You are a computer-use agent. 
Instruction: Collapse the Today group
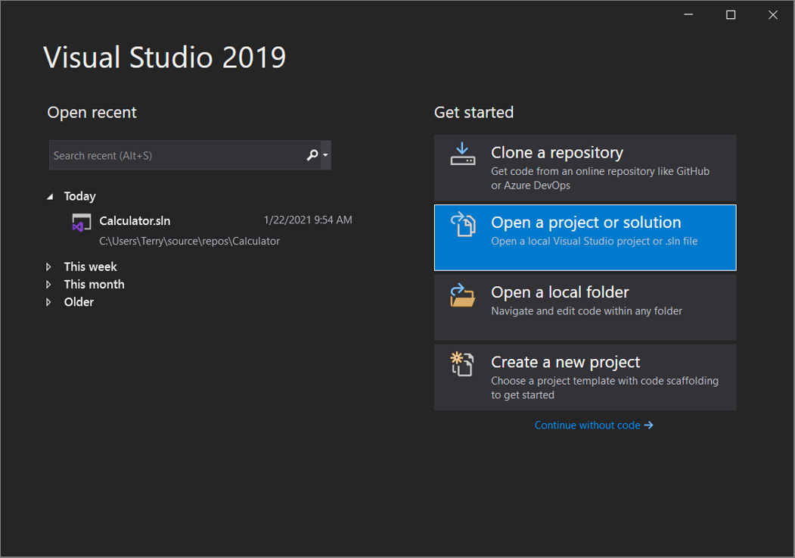tap(51, 195)
